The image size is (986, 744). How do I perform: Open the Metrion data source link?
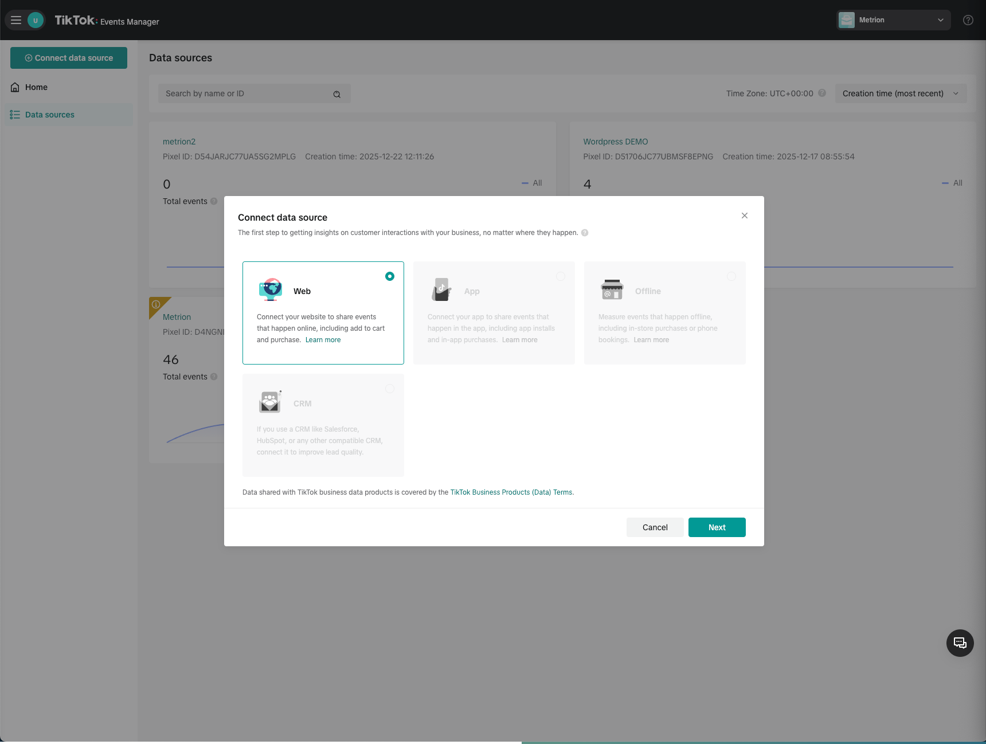(177, 317)
